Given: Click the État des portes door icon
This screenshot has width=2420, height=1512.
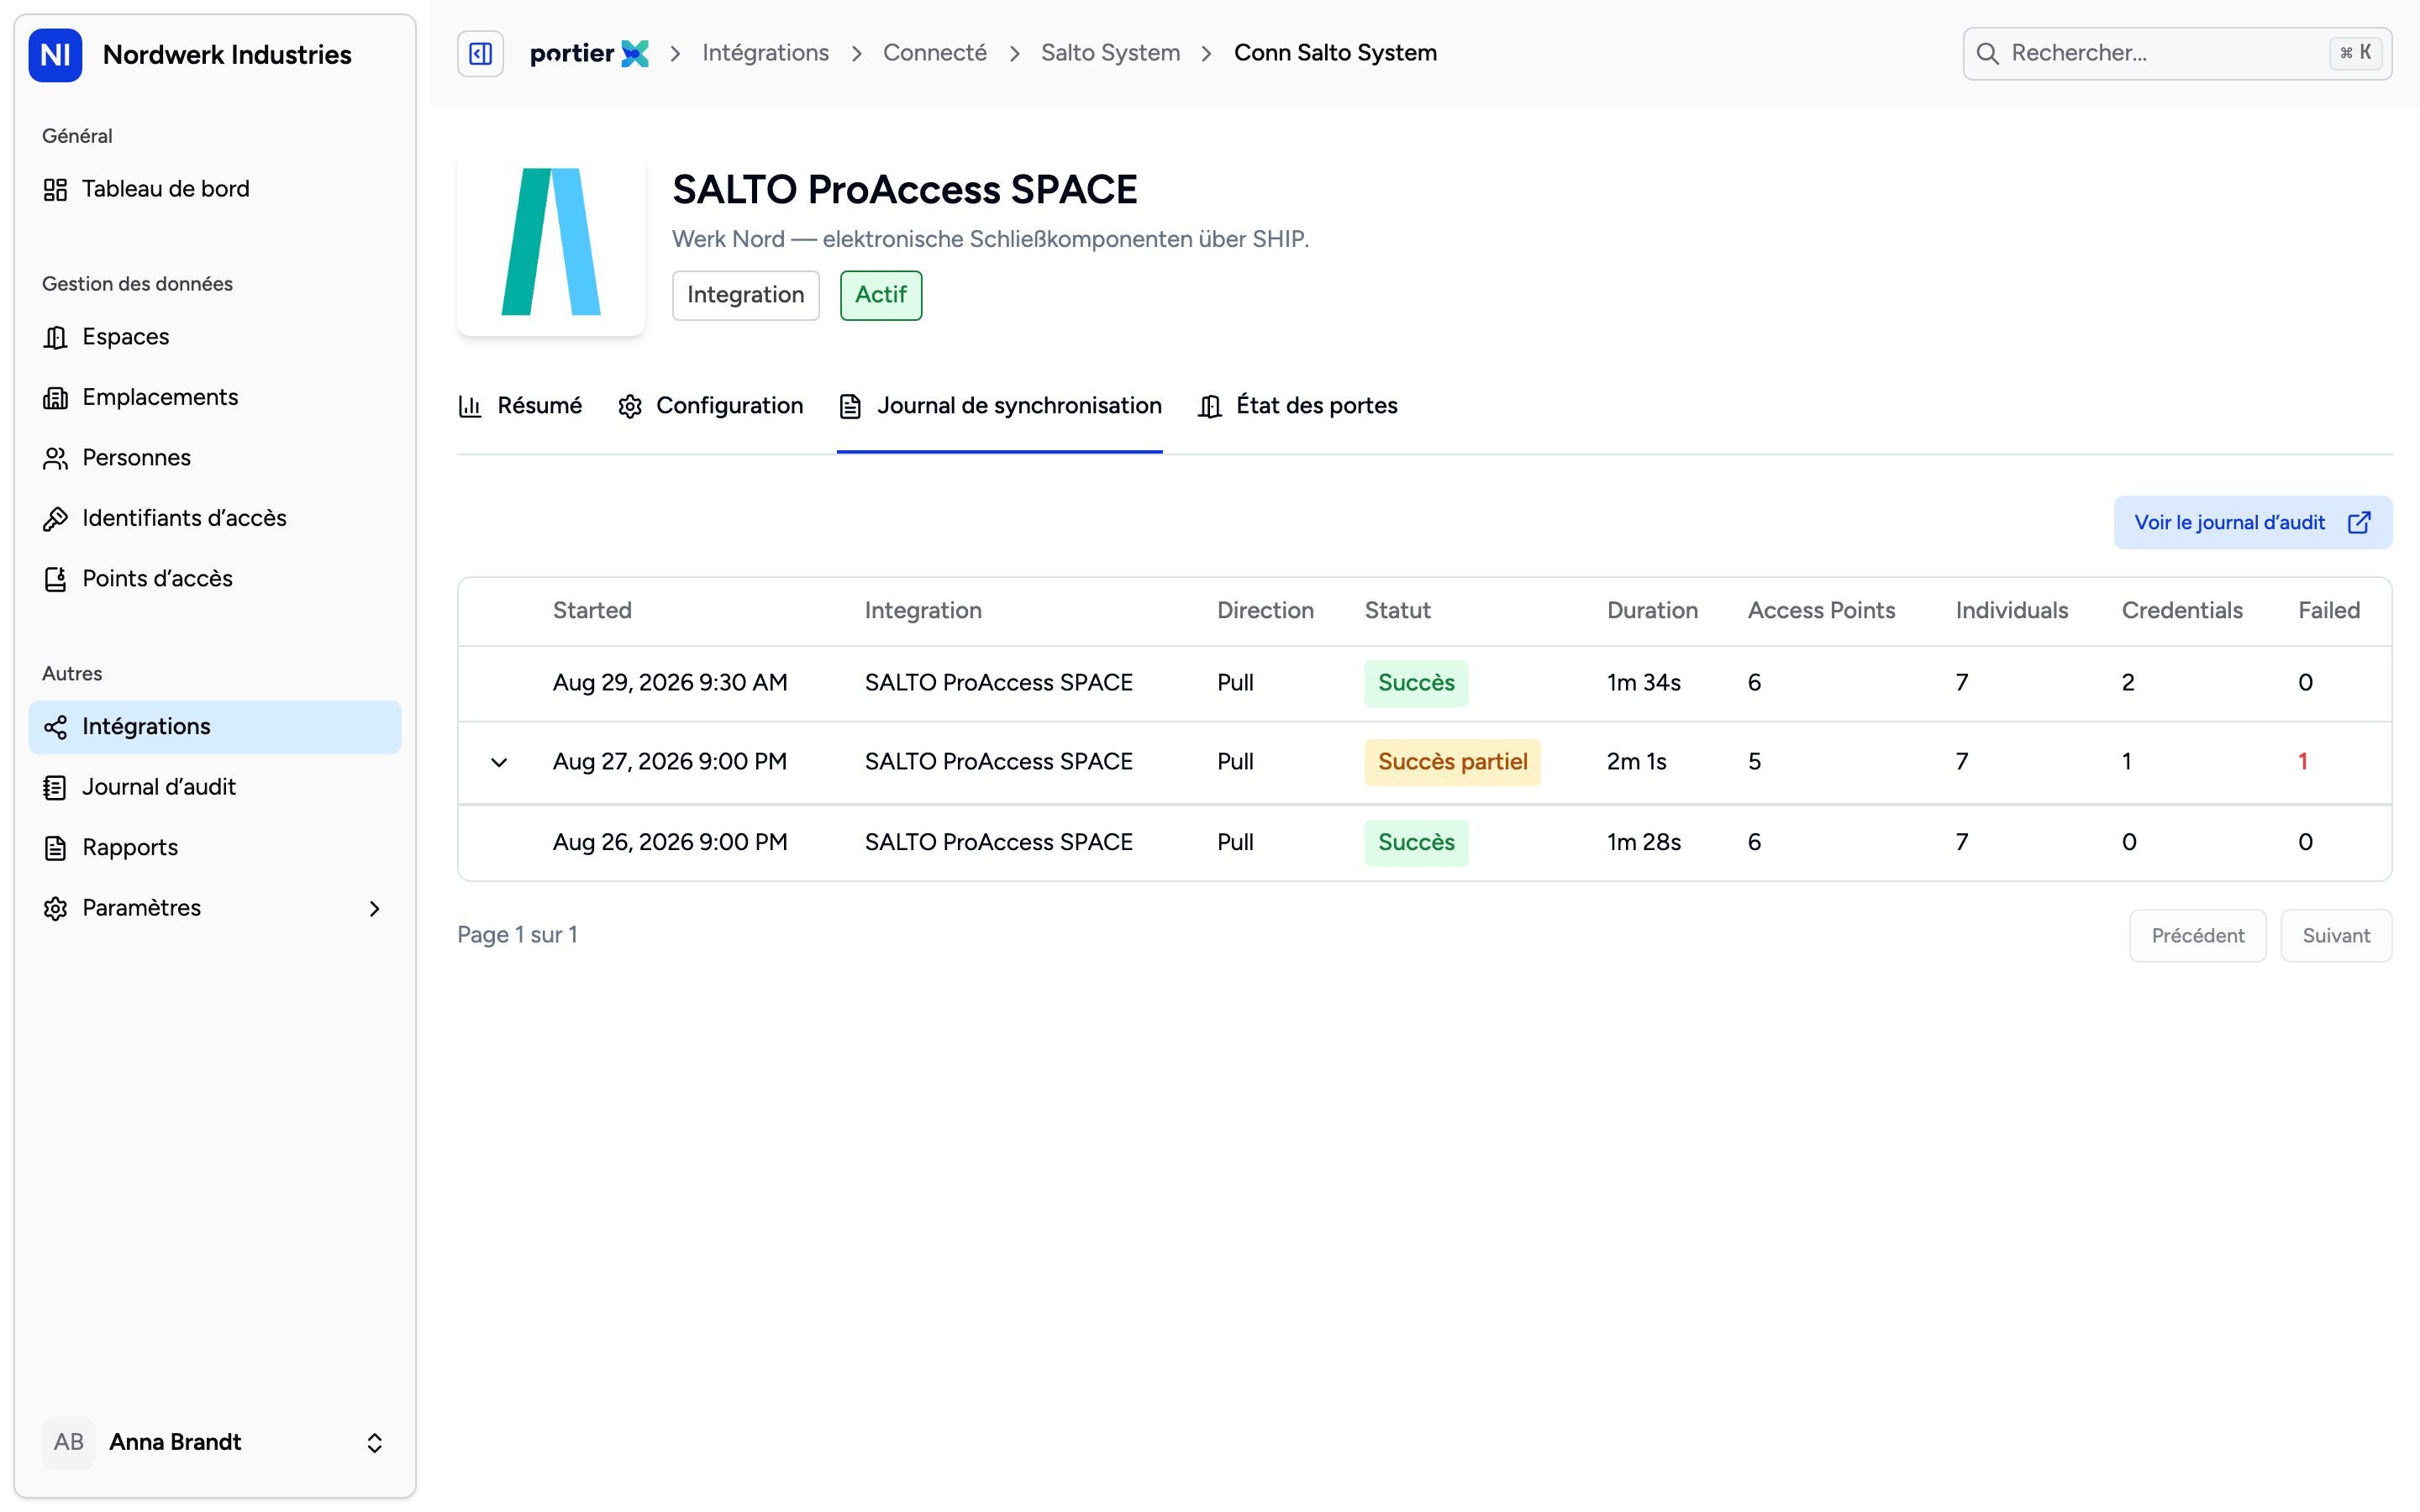Looking at the screenshot, I should 1210,406.
